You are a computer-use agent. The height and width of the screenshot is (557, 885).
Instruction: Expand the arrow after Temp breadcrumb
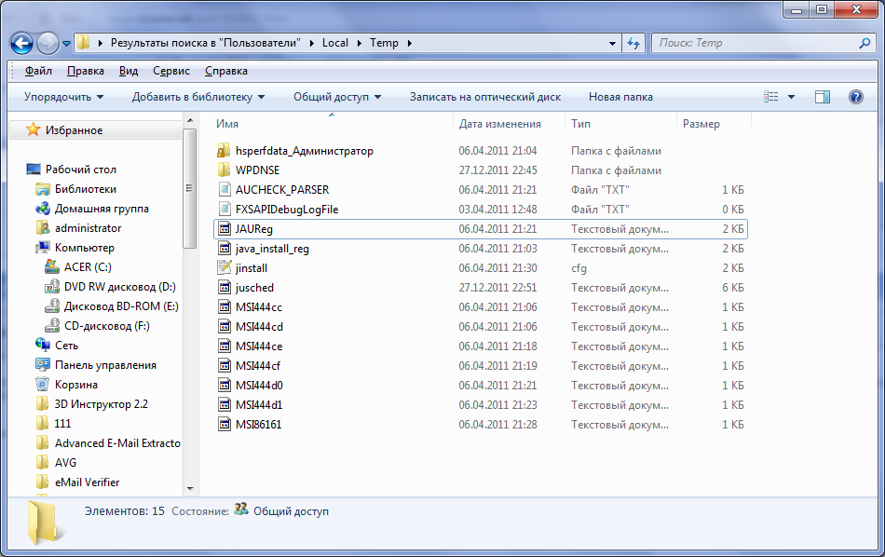409,43
